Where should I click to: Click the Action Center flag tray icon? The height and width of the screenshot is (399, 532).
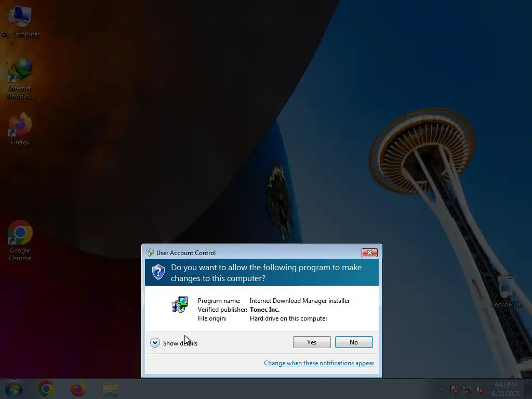(x=455, y=389)
